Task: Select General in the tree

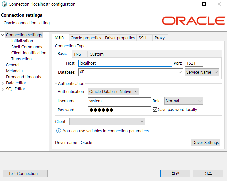Action: click(x=13, y=65)
